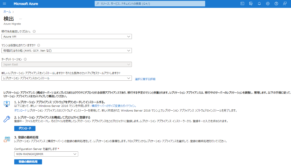Image resolution: width=291 pixels, height=168 pixels.
Task: Open the 構成サーバーのサイズ変更のガイドライン link
Action: click(x=114, y=106)
